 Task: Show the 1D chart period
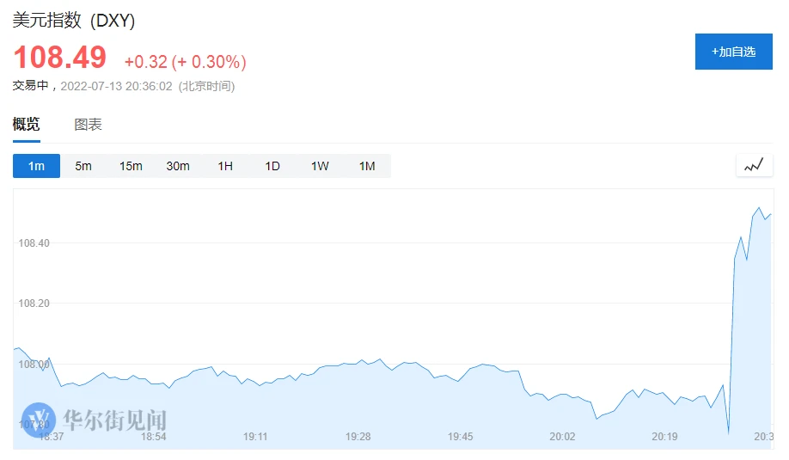click(x=272, y=166)
